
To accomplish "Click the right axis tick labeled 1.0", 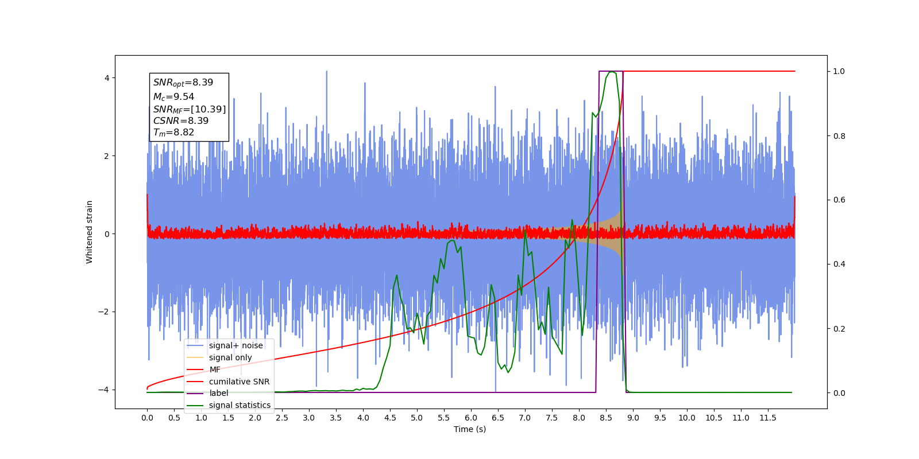I will pos(839,71).
